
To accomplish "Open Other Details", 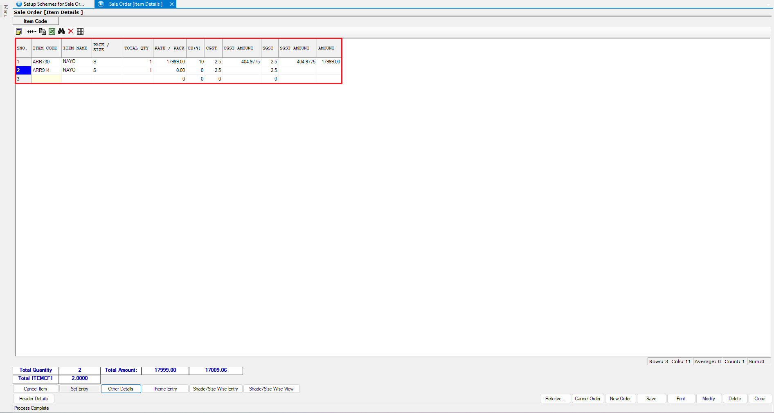I will (121, 389).
